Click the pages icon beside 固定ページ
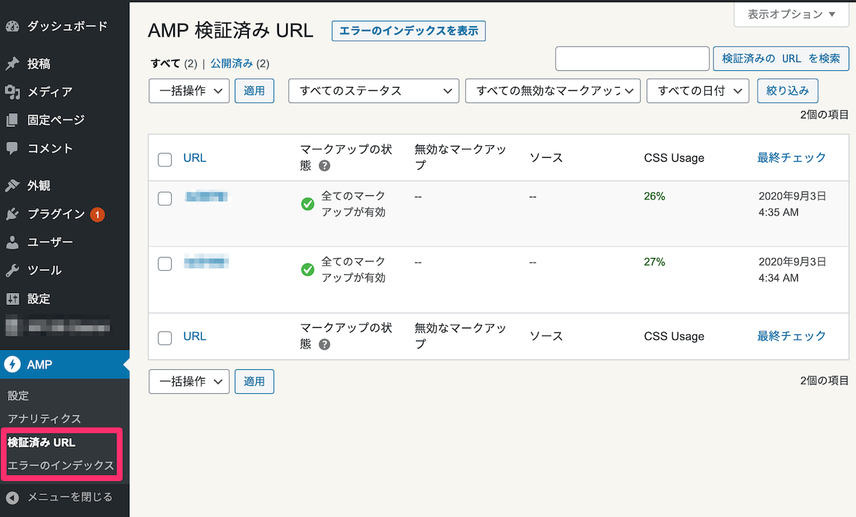 pos(13,120)
